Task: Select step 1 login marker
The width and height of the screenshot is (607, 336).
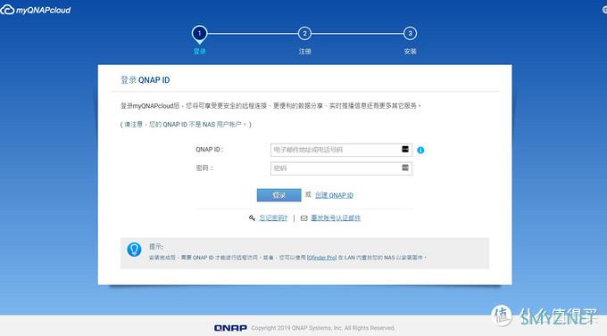Action: (x=199, y=35)
